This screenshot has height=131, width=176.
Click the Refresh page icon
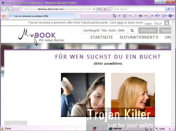[x=99, y=9]
